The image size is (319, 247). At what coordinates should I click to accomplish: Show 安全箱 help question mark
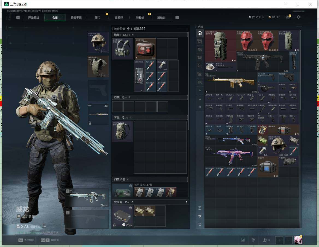(x=132, y=202)
